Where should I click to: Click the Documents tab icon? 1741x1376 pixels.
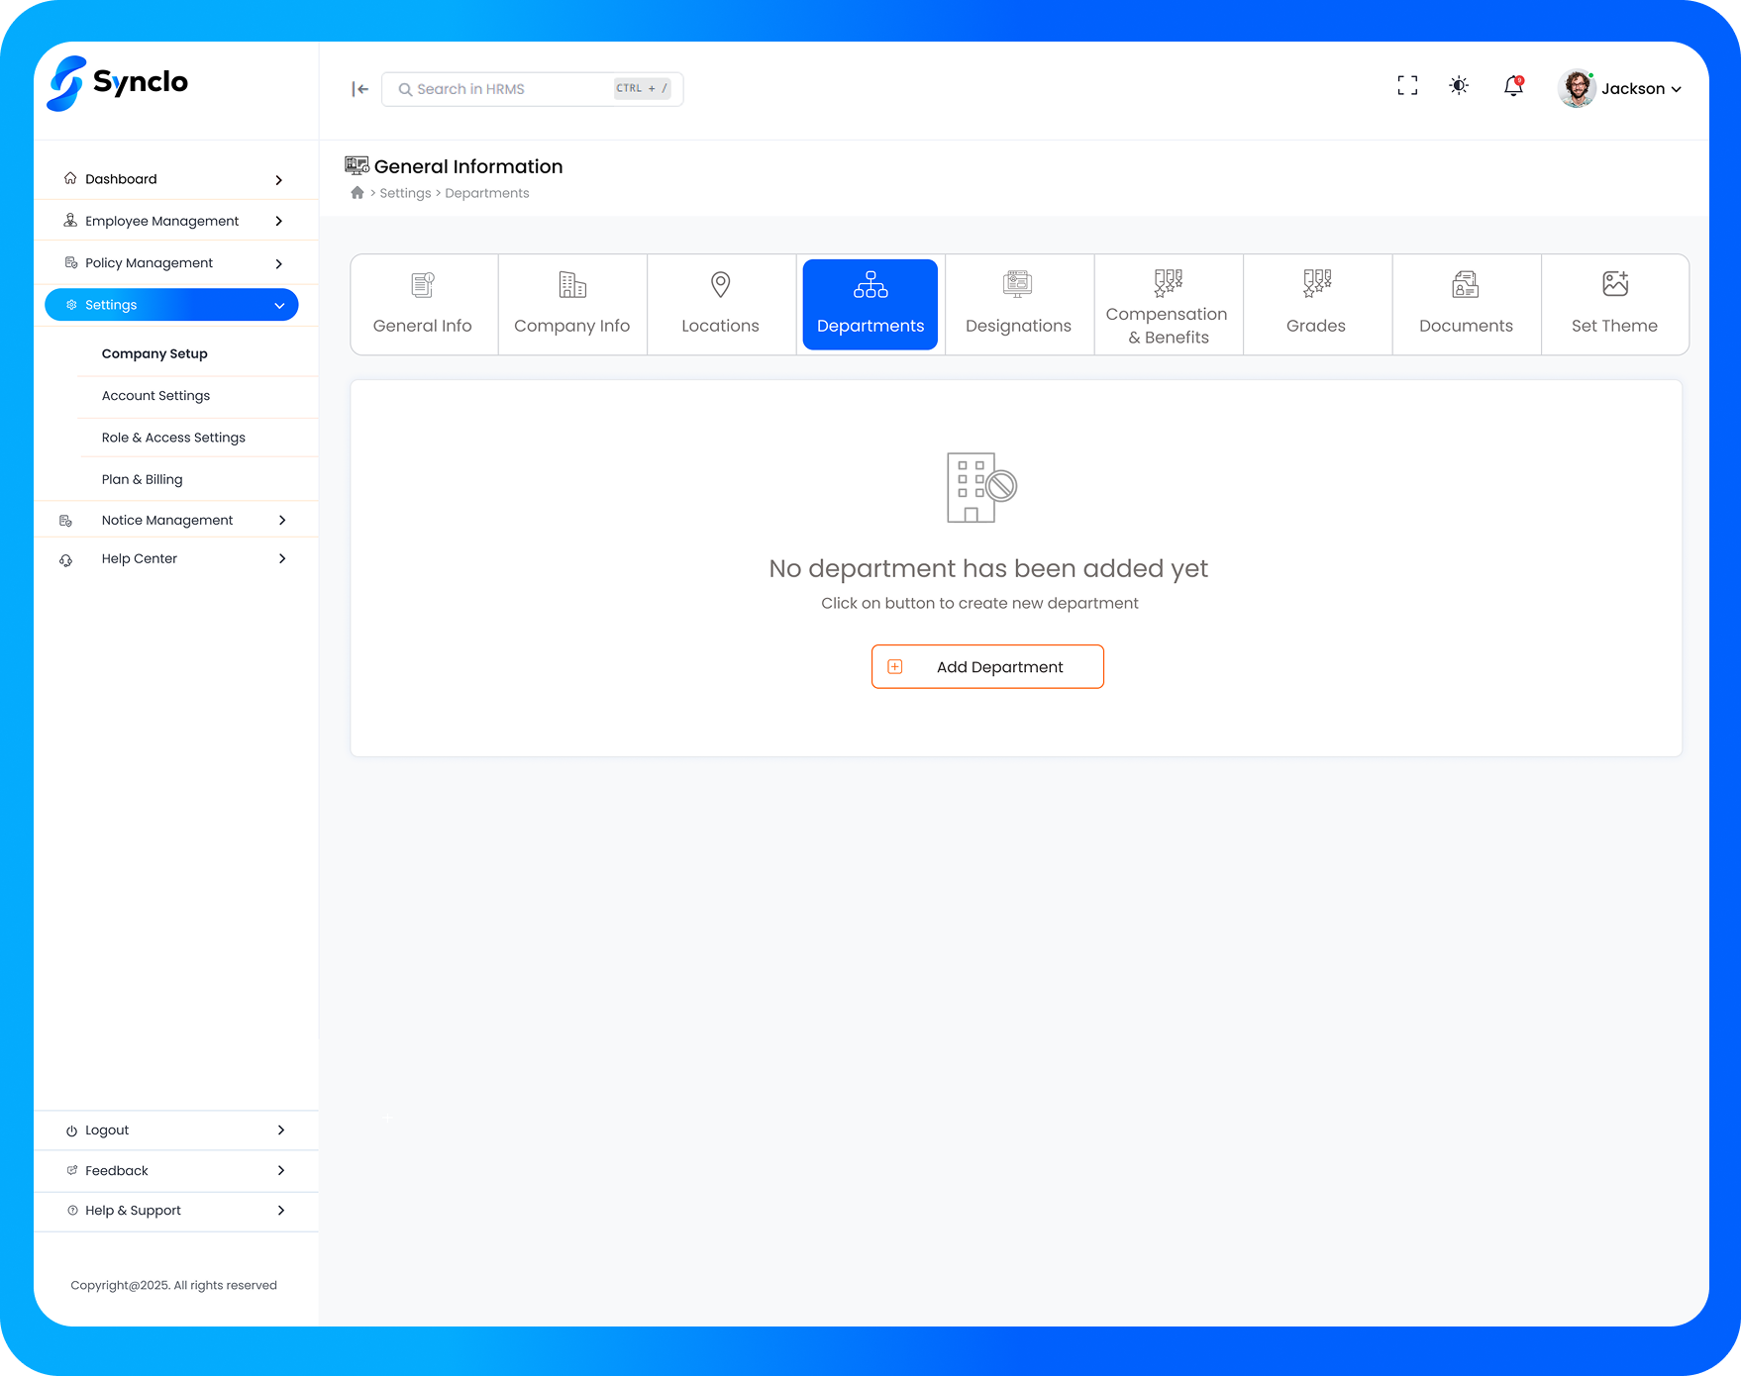point(1466,285)
